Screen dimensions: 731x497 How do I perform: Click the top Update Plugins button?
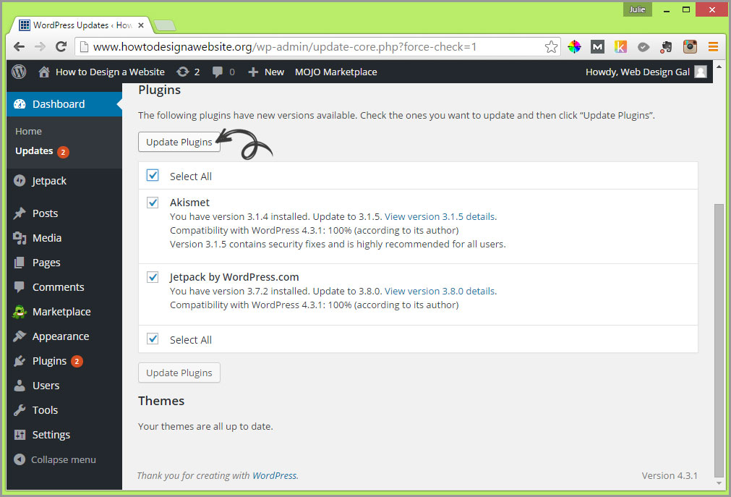[179, 142]
